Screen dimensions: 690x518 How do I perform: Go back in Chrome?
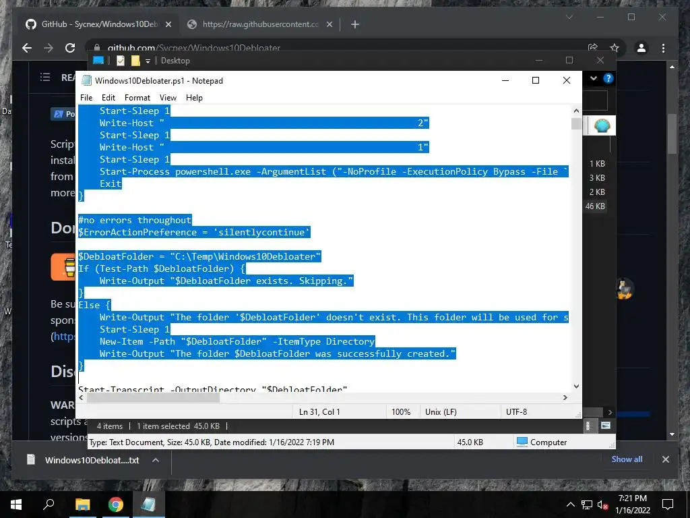[x=27, y=48]
